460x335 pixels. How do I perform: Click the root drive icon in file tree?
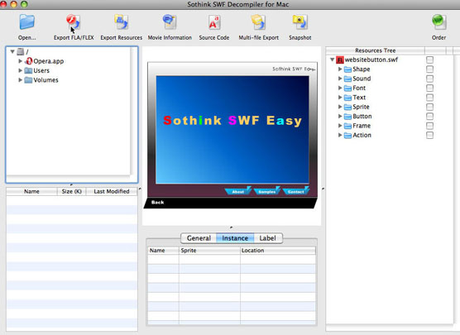tap(20, 52)
